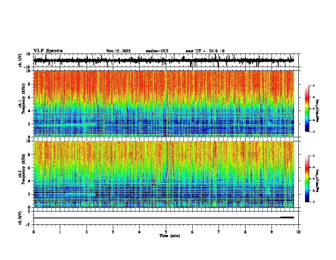Click the "ch.3(V)" axis label
This screenshot has height=260, width=336.
20,218
